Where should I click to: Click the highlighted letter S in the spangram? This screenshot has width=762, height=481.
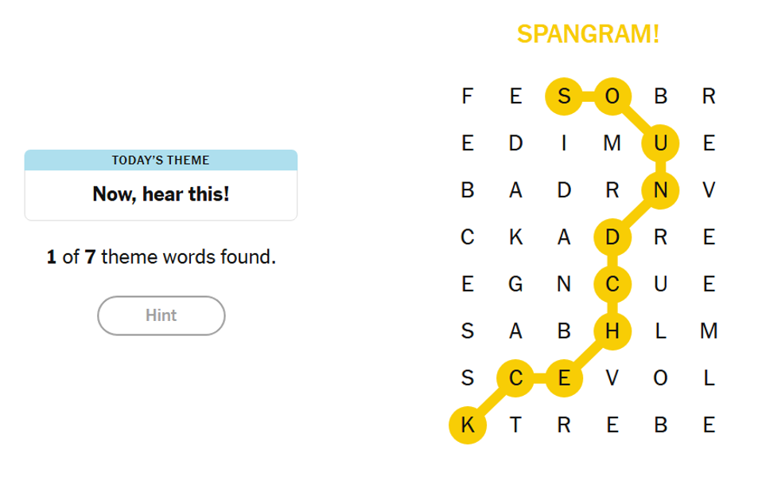pos(564,97)
